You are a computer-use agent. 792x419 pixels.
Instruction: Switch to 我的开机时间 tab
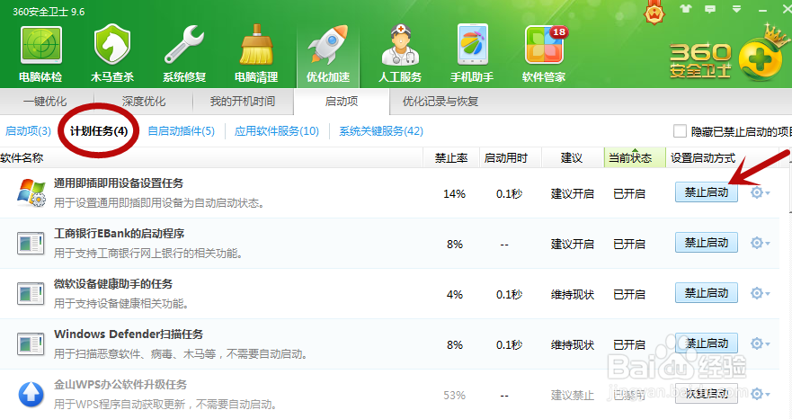tap(243, 102)
